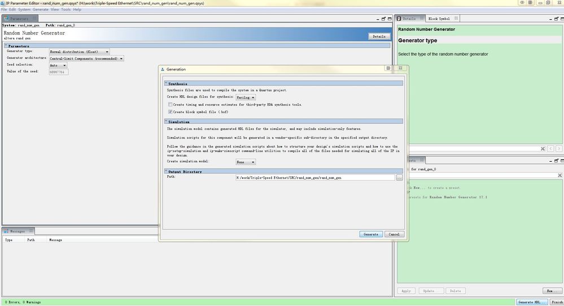Viewport: 564px width, 306px height.
Task: Detach the Details panel
Action: click(557, 19)
